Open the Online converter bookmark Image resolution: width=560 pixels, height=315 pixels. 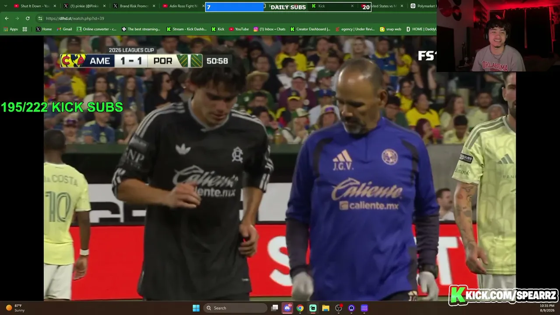[x=97, y=29]
